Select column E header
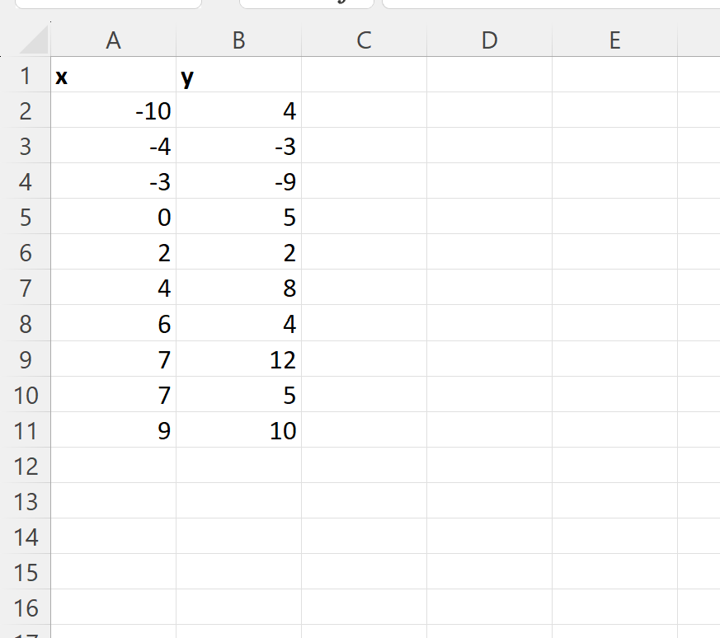720x638 pixels. tap(614, 39)
